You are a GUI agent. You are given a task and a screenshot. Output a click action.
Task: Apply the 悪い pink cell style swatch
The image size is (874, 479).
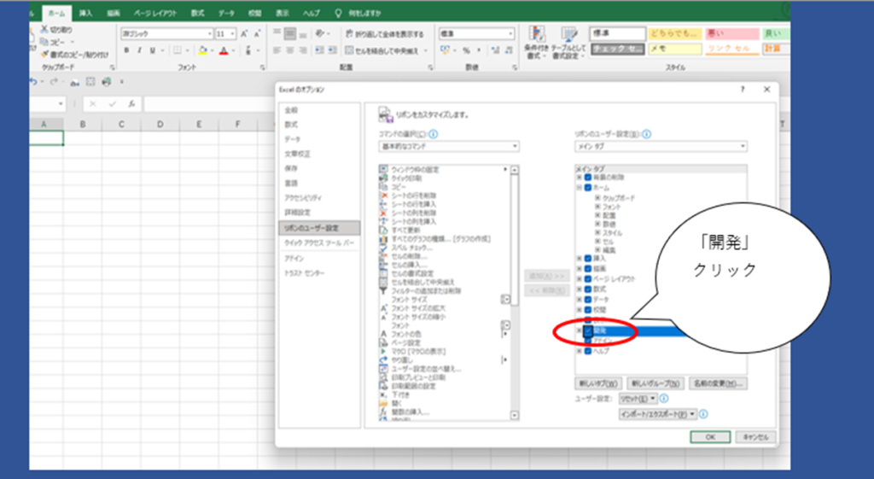tap(731, 34)
